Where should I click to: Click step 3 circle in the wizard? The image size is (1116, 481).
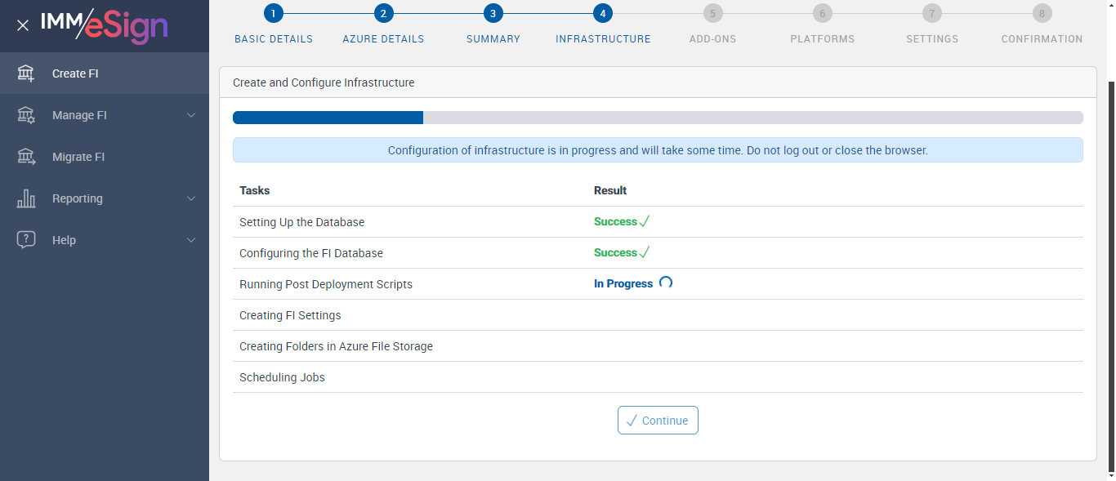(493, 13)
